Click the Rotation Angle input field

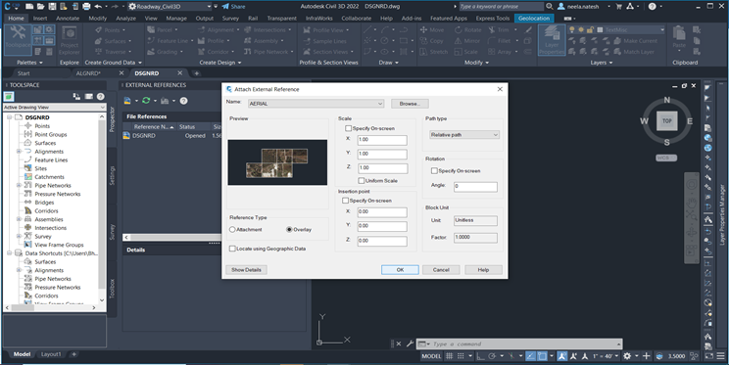[x=475, y=187]
